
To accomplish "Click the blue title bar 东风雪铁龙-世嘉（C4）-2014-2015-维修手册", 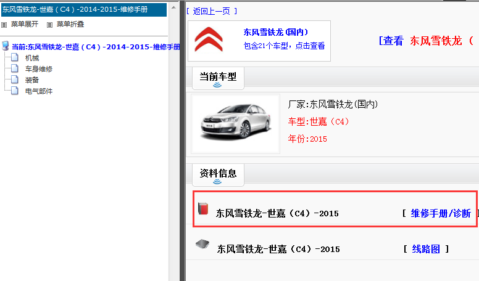I will [x=84, y=10].
